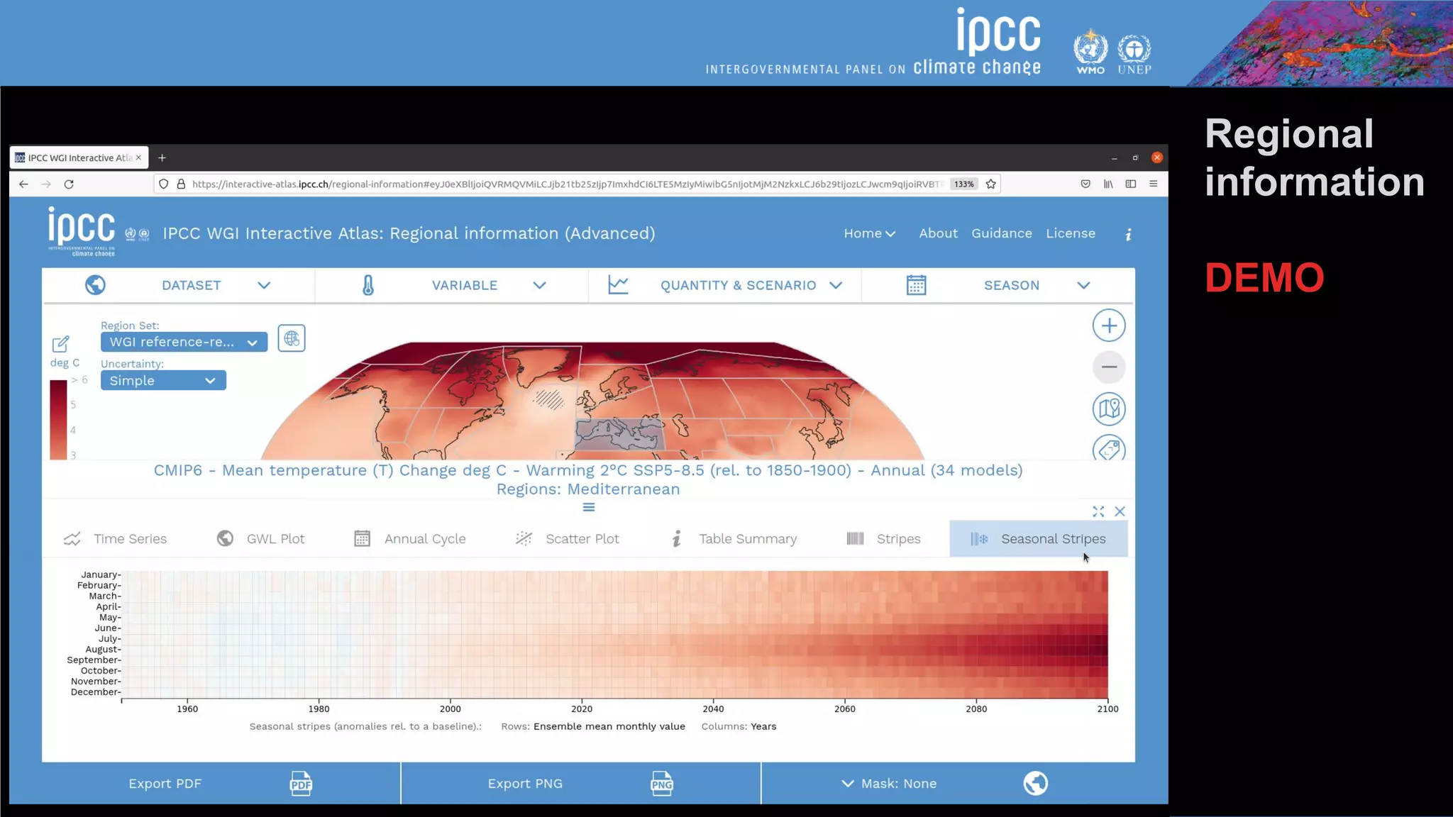Click the info icon in atlas header
This screenshot has width=1453, height=817.
(1128, 234)
